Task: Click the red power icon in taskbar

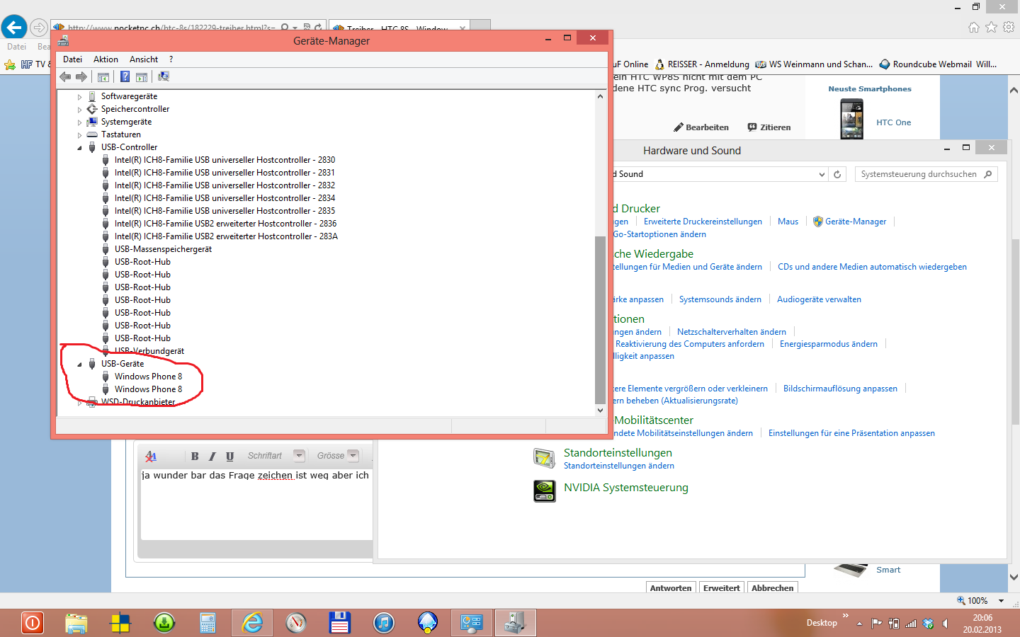Action: pyautogui.click(x=33, y=623)
